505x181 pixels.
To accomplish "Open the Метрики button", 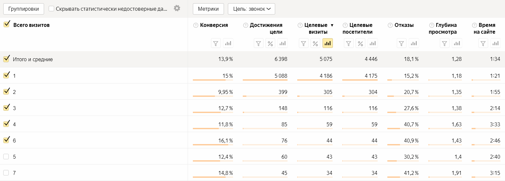I will point(208,9).
